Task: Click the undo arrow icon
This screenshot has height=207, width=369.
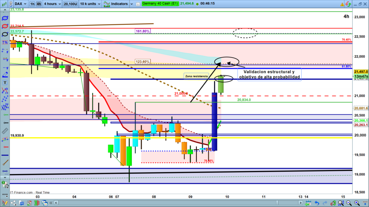Action: [316, 203]
